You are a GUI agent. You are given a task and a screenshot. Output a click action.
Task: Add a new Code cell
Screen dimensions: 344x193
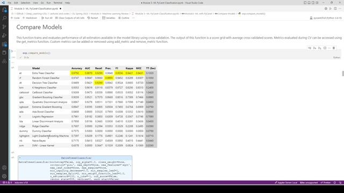(15, 18)
